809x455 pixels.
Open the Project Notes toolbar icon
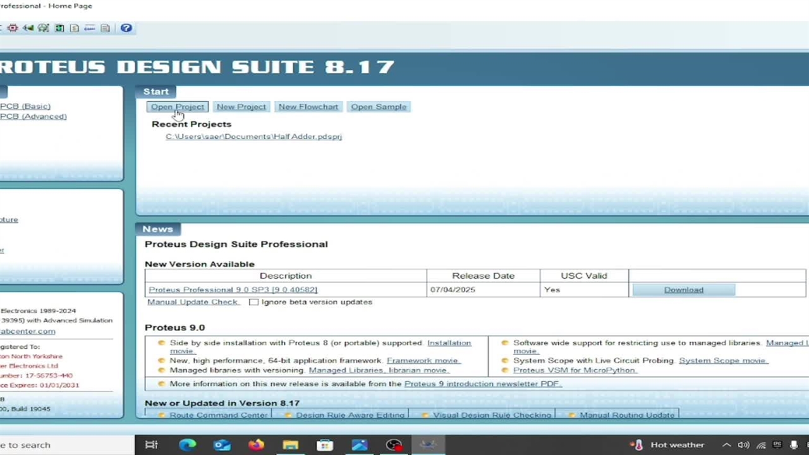click(x=105, y=28)
